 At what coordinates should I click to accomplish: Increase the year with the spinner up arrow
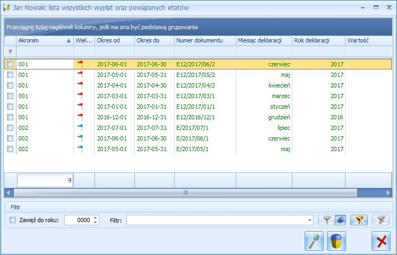click(95, 217)
